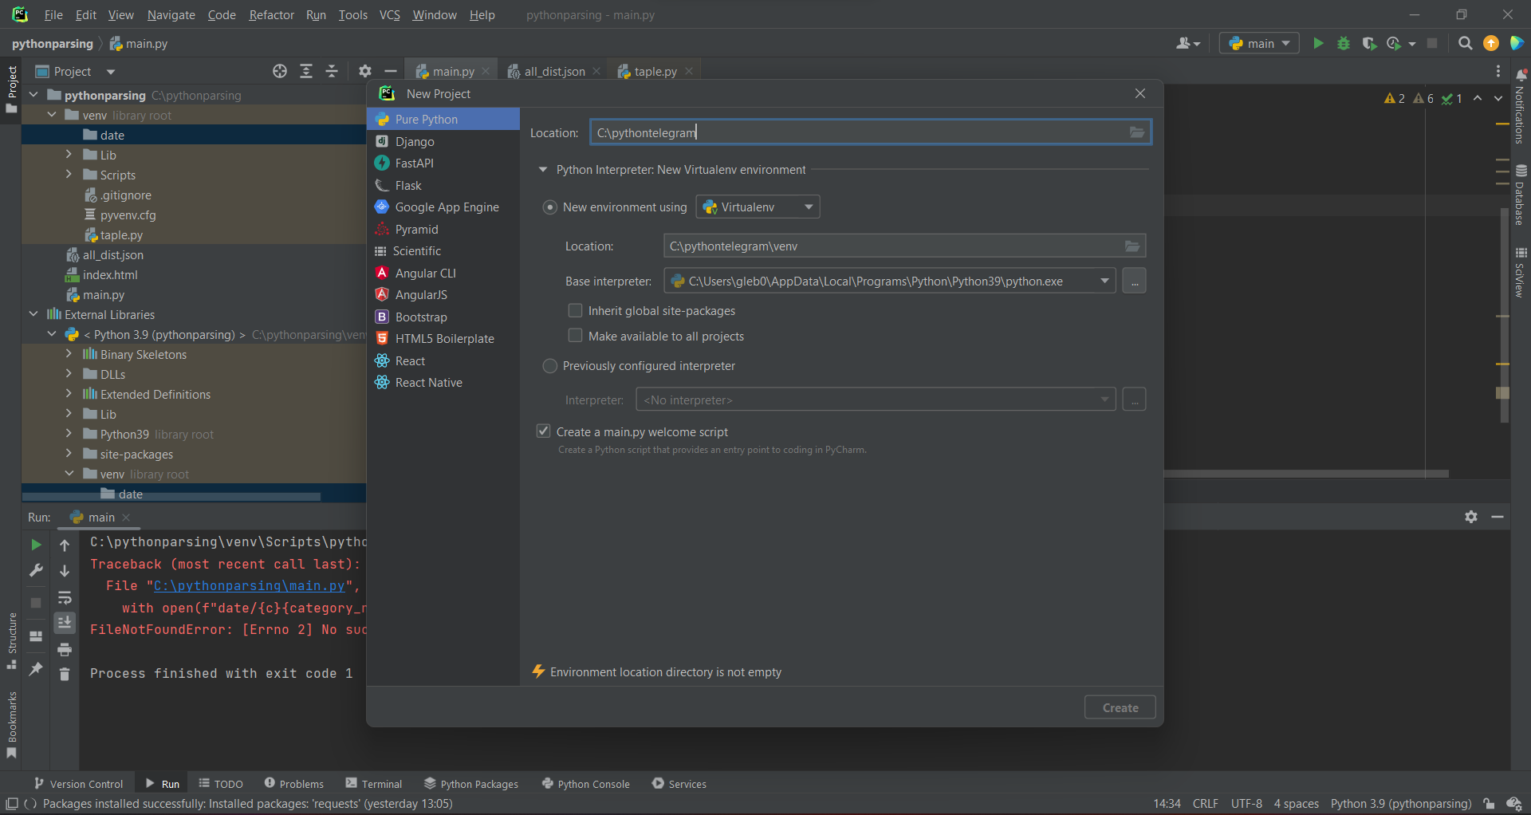The width and height of the screenshot is (1531, 815).
Task: Click the Run with Coverage shield icon
Action: [x=1369, y=43]
